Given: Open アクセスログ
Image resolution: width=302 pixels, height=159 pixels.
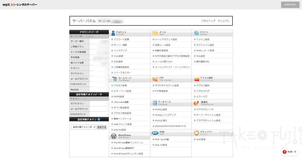Looking at the screenshot, I should (203, 91).
